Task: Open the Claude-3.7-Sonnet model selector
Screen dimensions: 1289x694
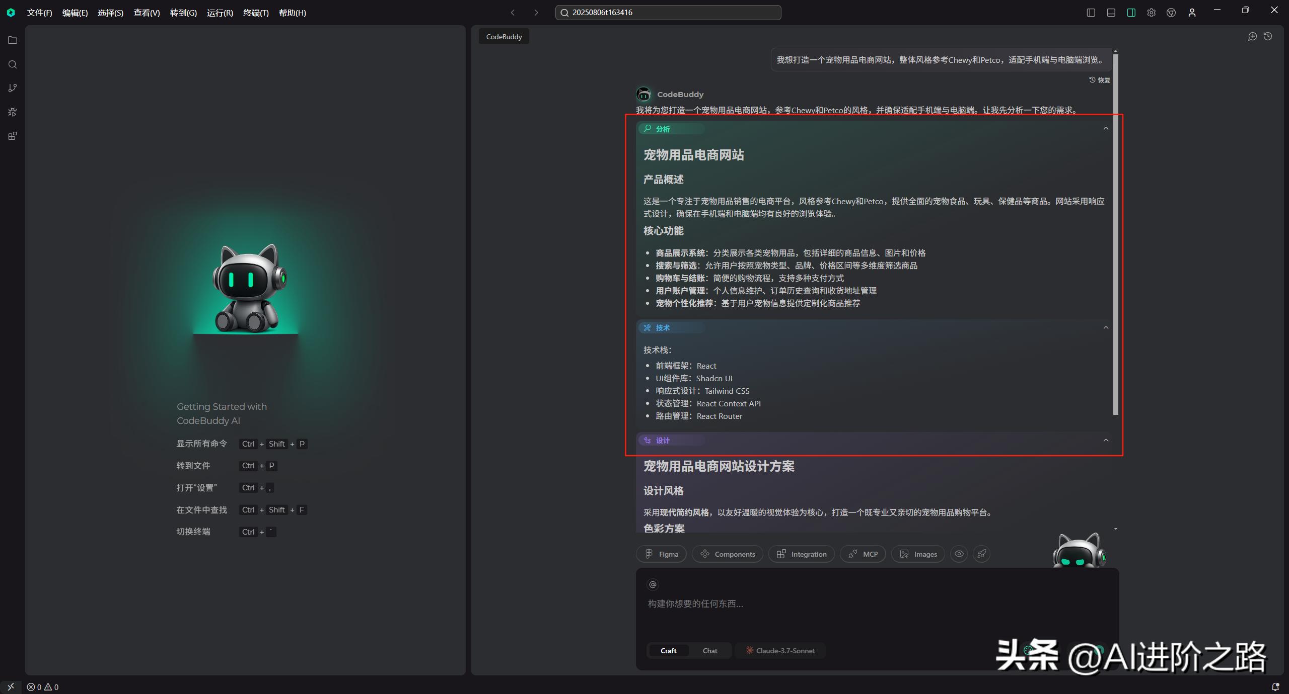Action: [780, 650]
